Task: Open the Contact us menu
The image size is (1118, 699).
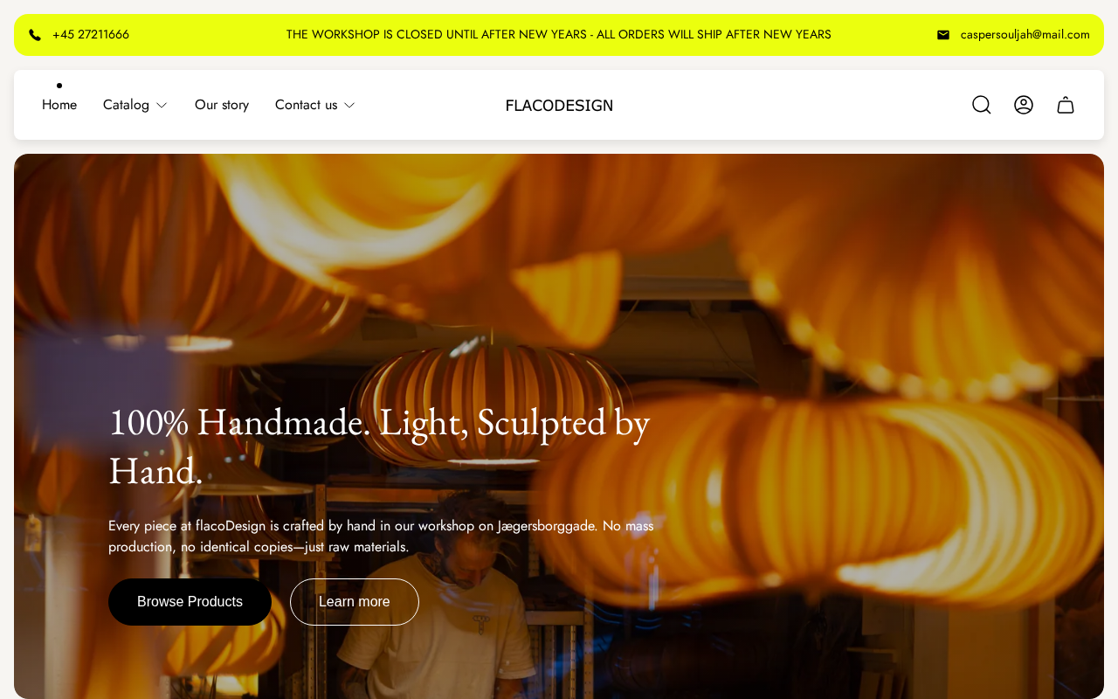Action: tap(306, 105)
